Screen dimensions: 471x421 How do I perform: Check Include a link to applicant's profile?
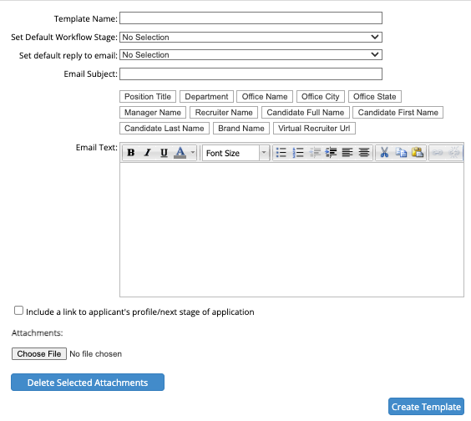pyautogui.click(x=18, y=311)
